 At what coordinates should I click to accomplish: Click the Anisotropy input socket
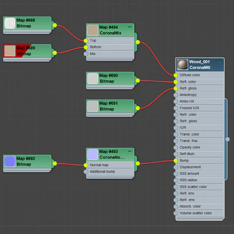click(175, 95)
